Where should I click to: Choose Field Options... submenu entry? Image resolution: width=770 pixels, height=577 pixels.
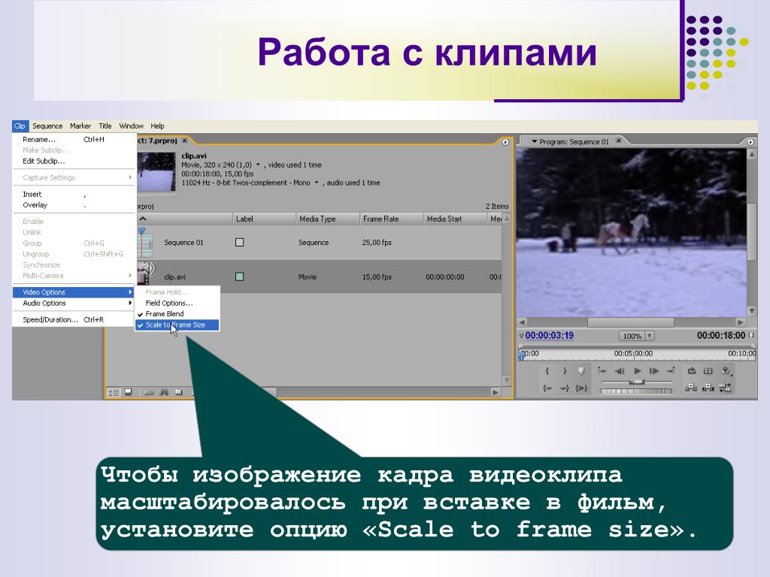(177, 304)
